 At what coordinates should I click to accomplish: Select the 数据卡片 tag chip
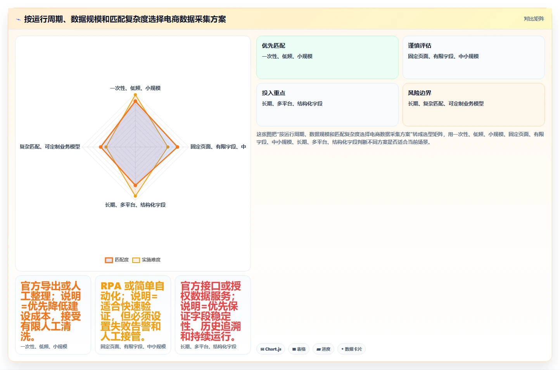(351, 349)
